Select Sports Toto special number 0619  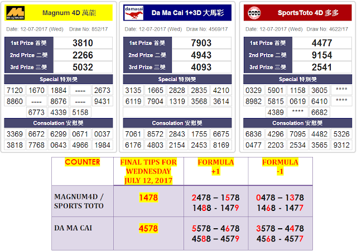tap(297, 101)
